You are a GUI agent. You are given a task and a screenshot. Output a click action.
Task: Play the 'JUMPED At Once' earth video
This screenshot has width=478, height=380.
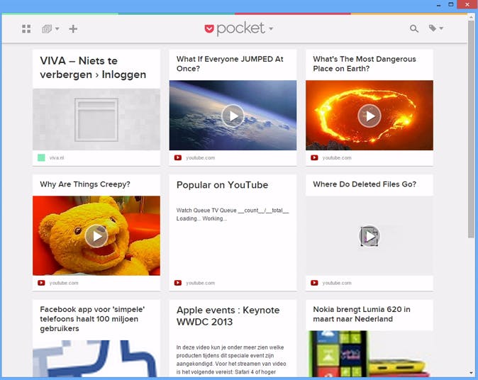pos(233,116)
